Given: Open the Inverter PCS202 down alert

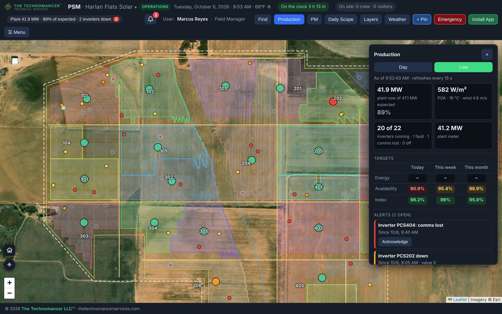Looking at the screenshot, I should point(433,258).
